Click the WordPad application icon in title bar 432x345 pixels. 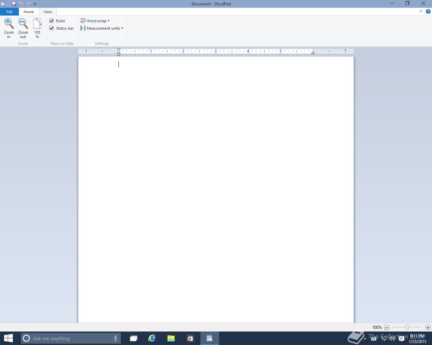click(3, 4)
